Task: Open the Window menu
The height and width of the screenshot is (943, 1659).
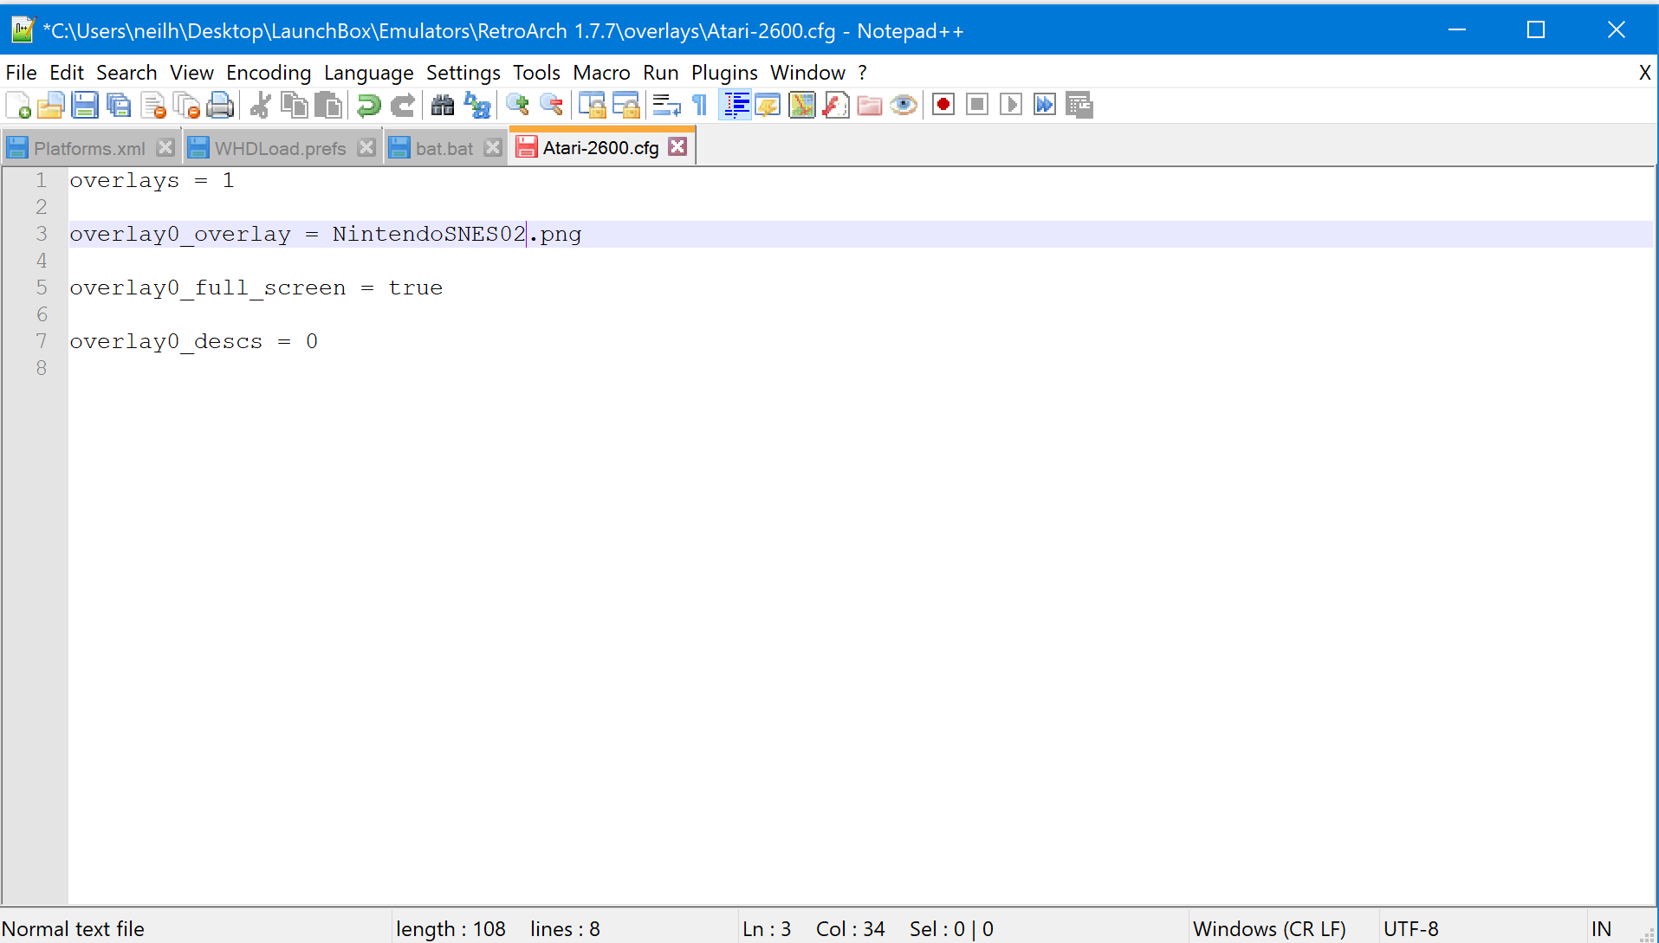Action: pyautogui.click(x=808, y=73)
